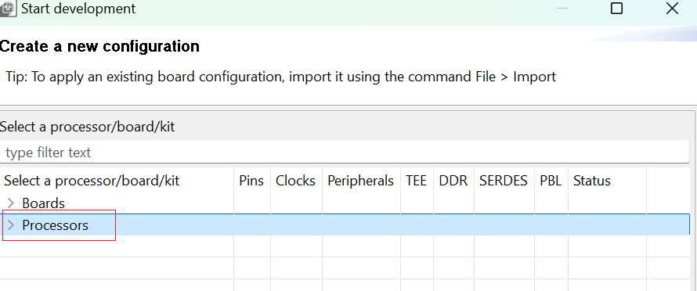
Task: Click the Peripherals column header
Action: (360, 181)
